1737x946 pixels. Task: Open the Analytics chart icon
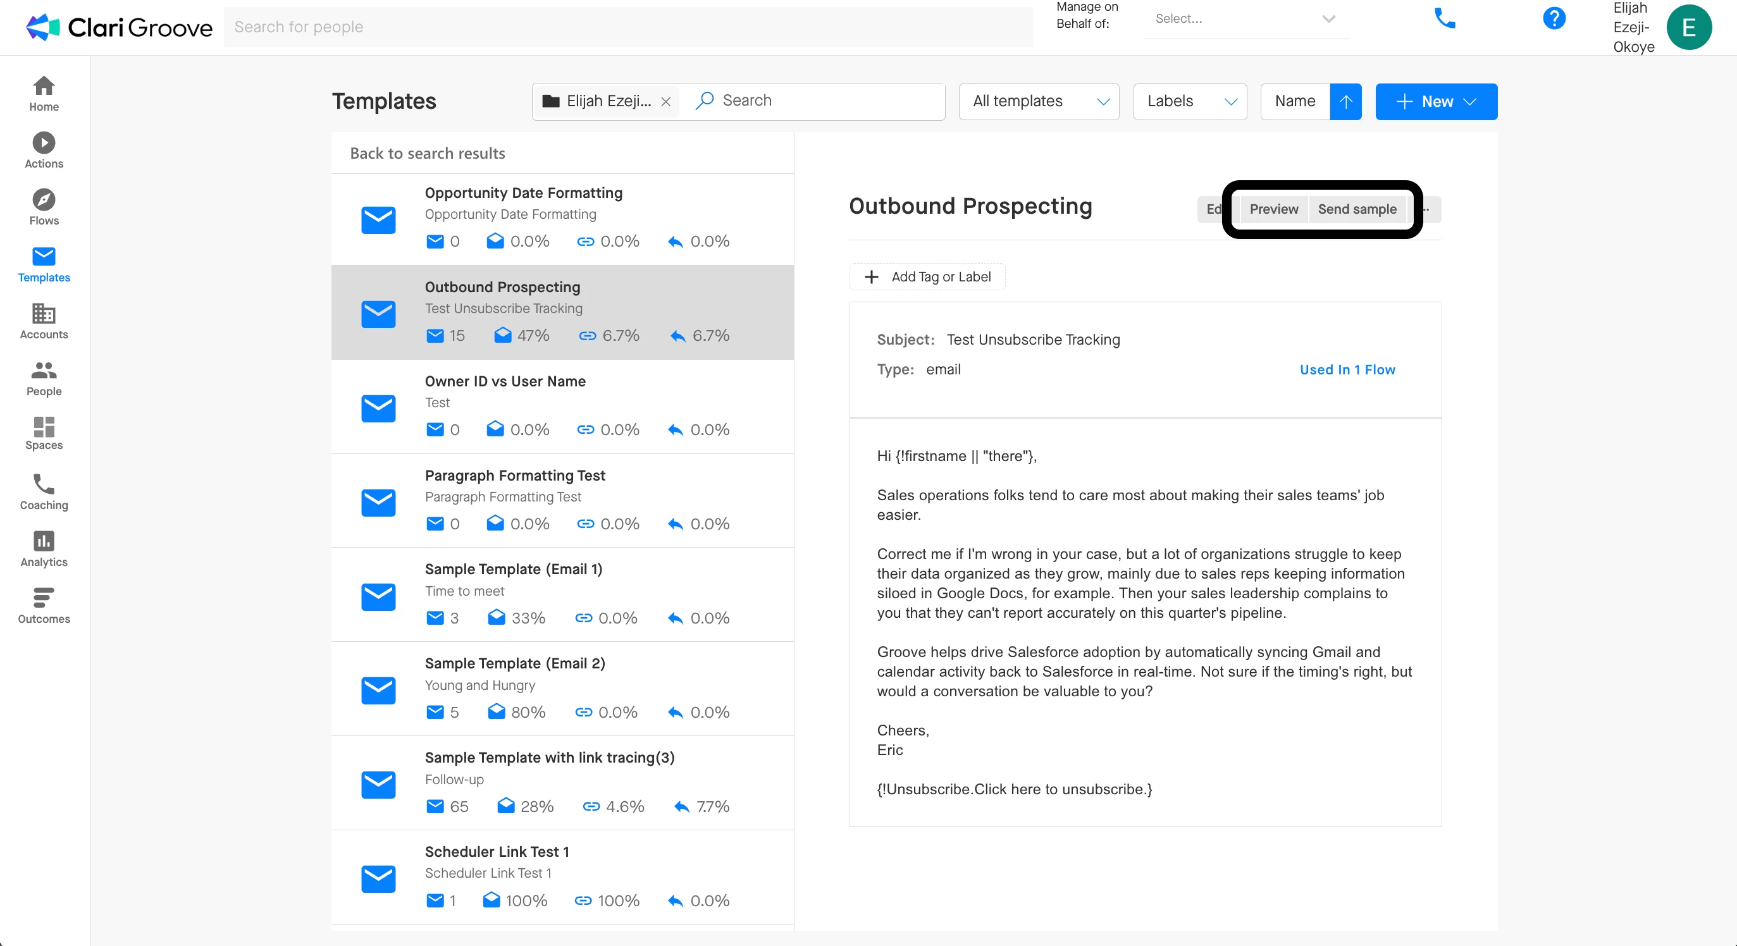click(x=44, y=541)
